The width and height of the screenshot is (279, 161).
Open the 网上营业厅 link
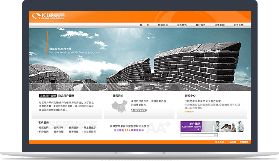[x=89, y=128]
